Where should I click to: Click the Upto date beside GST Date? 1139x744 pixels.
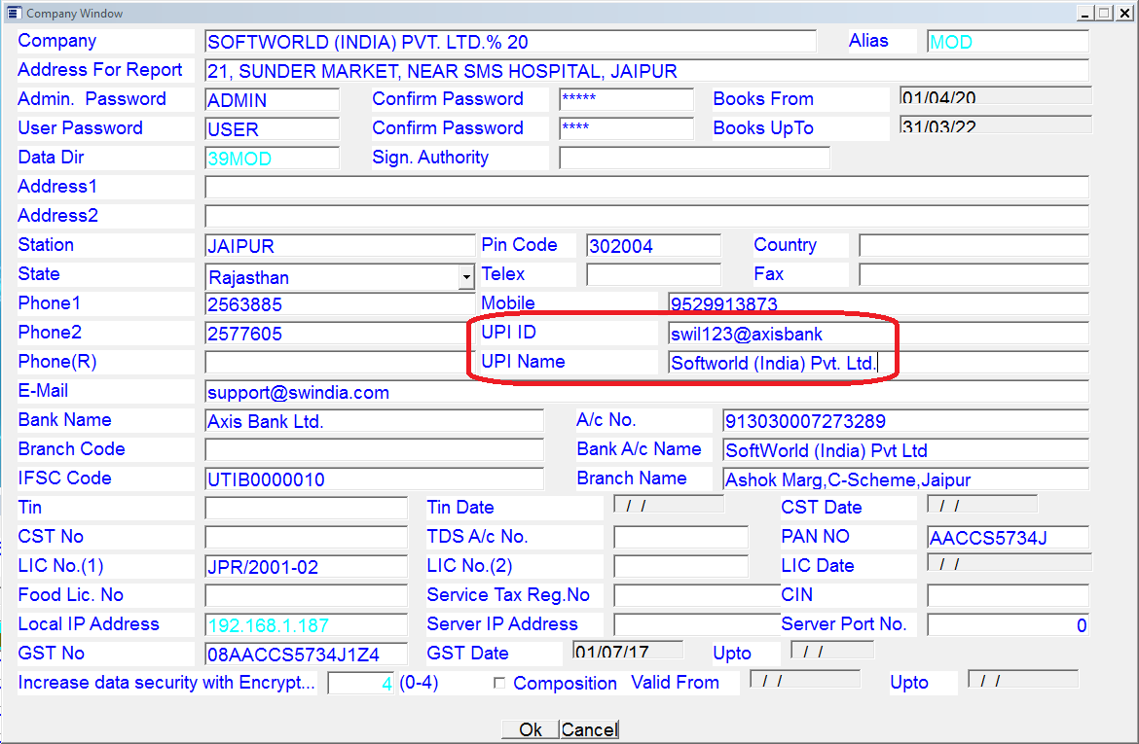click(x=832, y=650)
